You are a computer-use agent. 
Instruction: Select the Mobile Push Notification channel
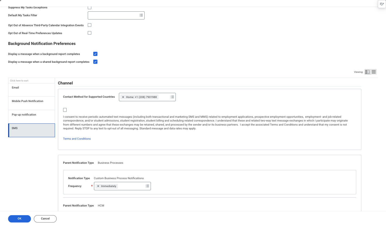pyautogui.click(x=31, y=103)
